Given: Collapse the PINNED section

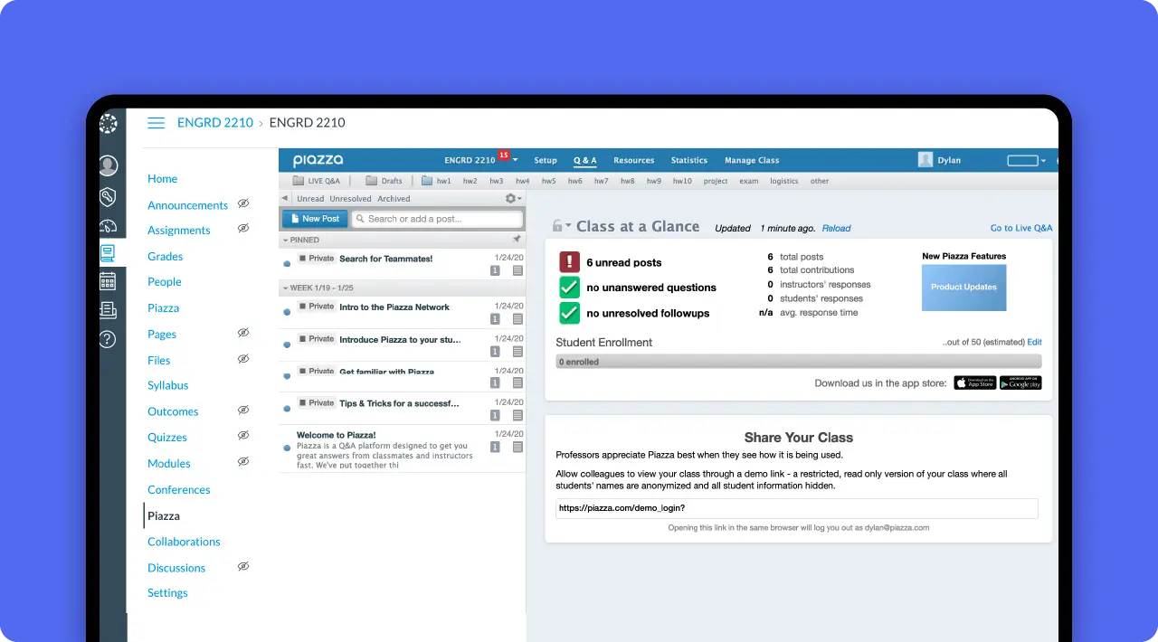Looking at the screenshot, I should pyautogui.click(x=286, y=241).
